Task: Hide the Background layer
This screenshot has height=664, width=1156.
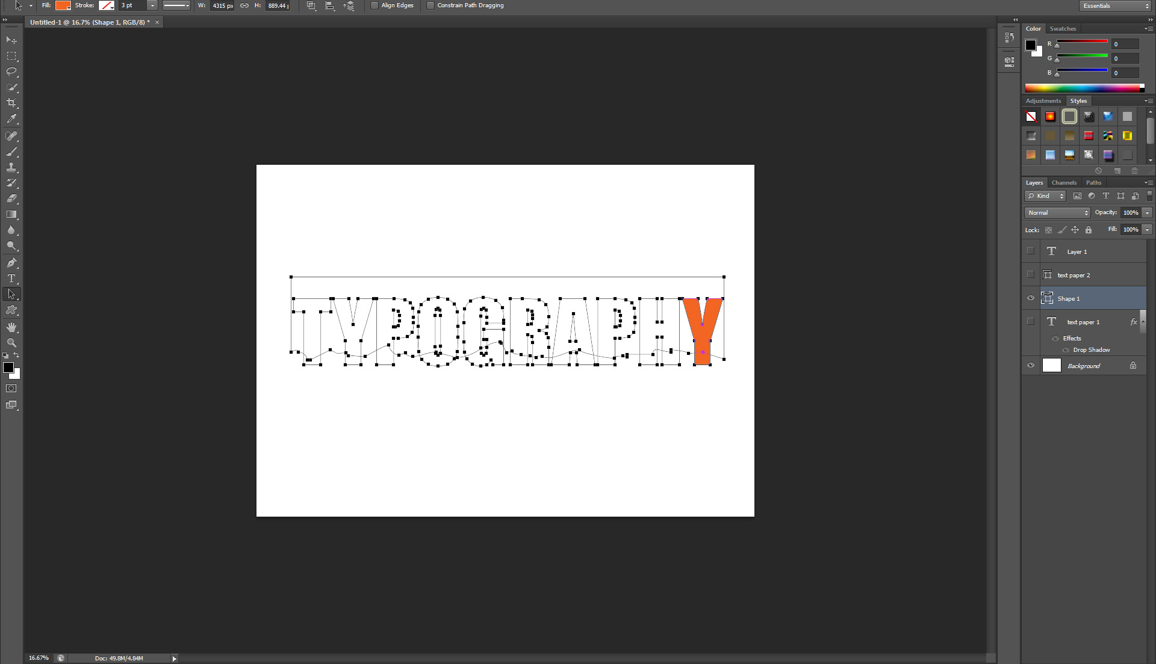Action: click(x=1031, y=366)
